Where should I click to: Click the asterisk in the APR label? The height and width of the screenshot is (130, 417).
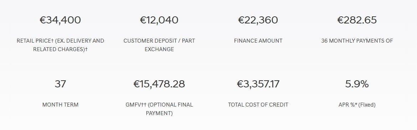356,104
